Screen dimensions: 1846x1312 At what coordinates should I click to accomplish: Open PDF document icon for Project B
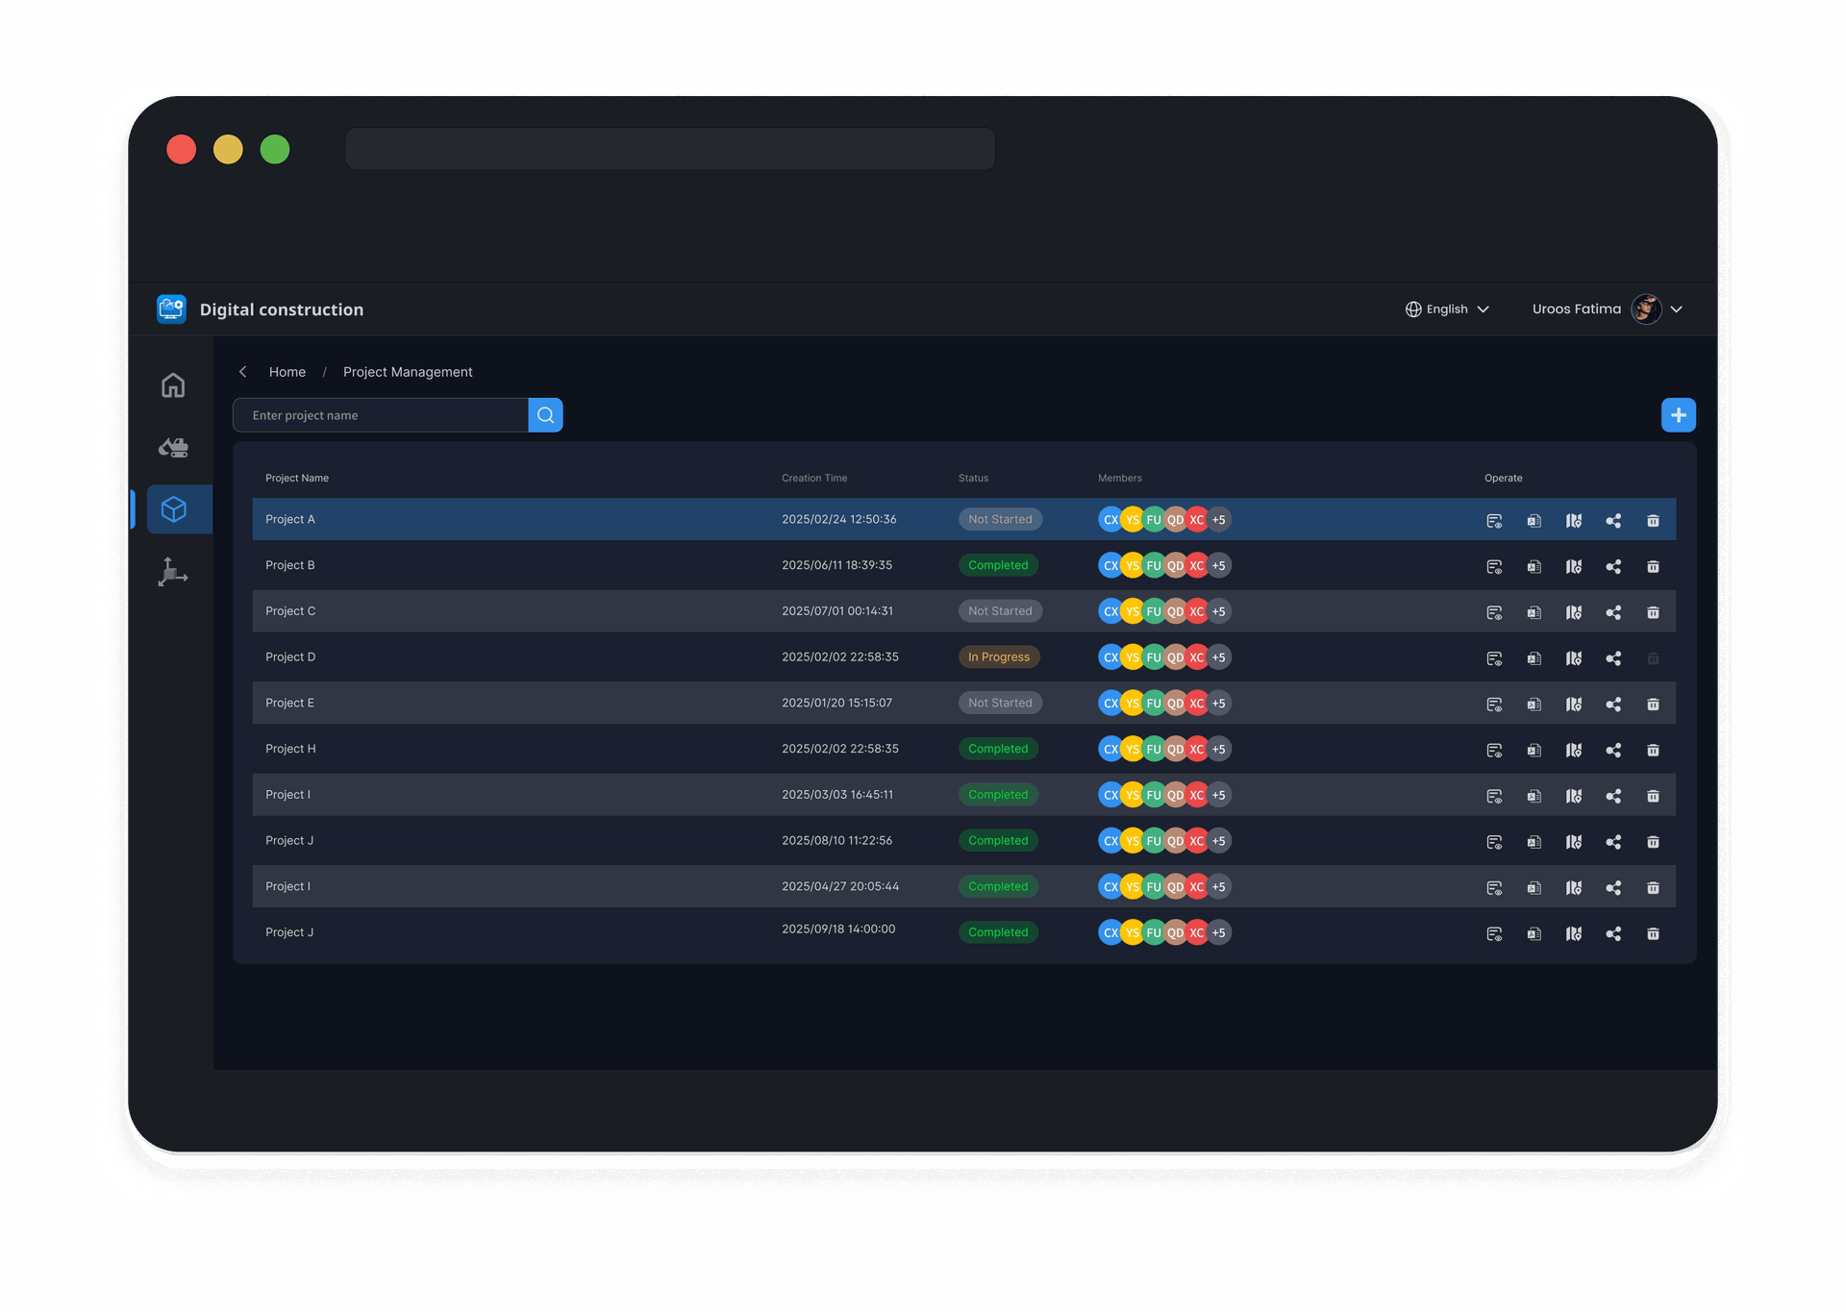pyautogui.click(x=1534, y=566)
